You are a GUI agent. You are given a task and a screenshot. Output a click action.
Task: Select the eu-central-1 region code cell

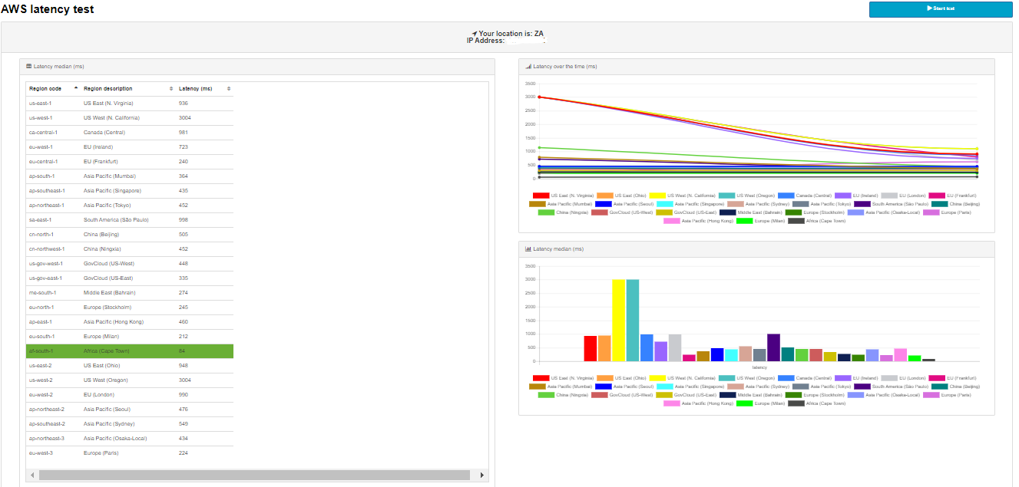pos(43,161)
